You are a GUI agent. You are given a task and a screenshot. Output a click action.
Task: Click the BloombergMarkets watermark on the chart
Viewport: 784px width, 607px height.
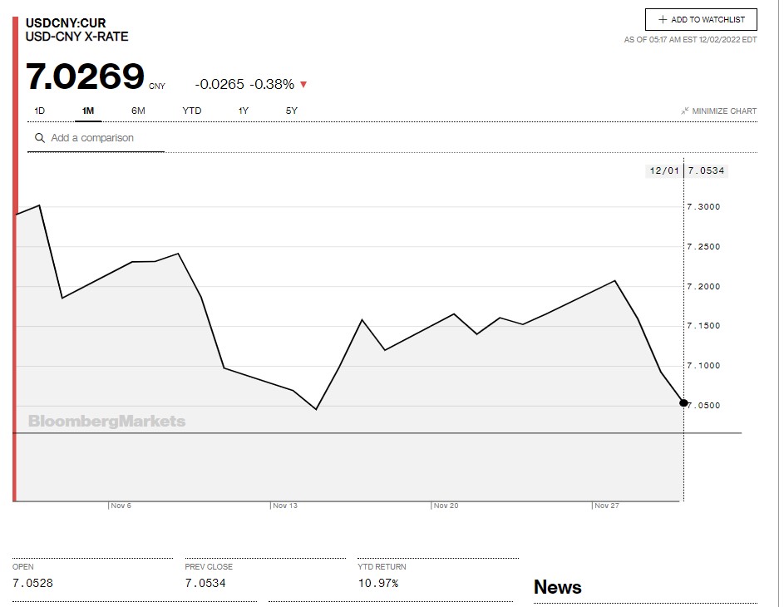106,422
